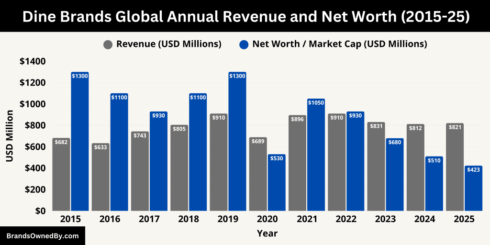490x245 pixels.
Task: Click the 2021 blue bar labeled $1050
Action: click(315, 156)
